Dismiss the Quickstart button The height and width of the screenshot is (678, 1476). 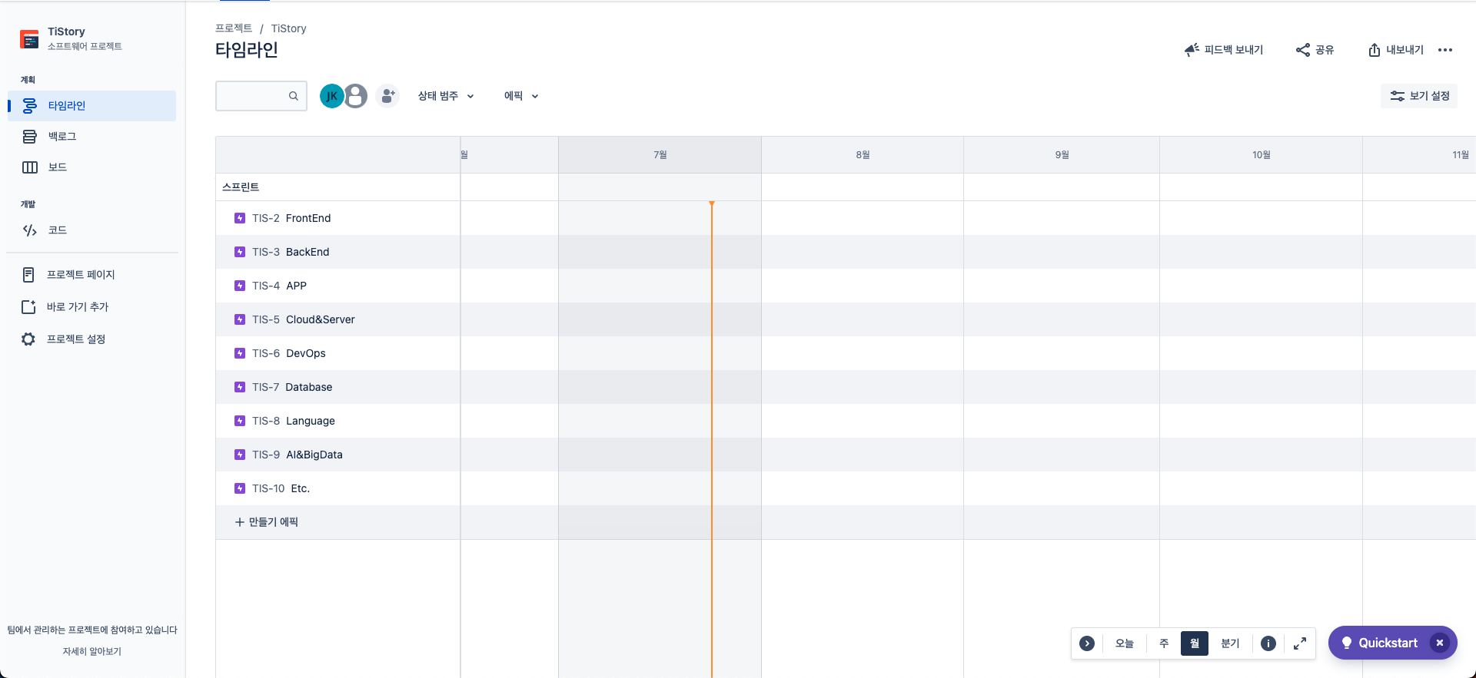point(1440,643)
